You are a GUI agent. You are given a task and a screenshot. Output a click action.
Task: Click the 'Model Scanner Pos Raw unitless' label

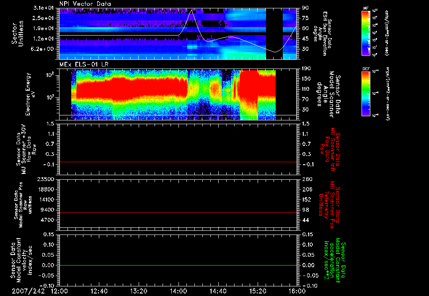(23, 205)
